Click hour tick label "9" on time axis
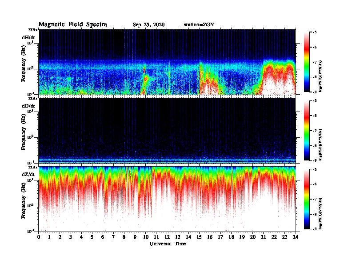The image size is (352, 272). tap(135, 237)
